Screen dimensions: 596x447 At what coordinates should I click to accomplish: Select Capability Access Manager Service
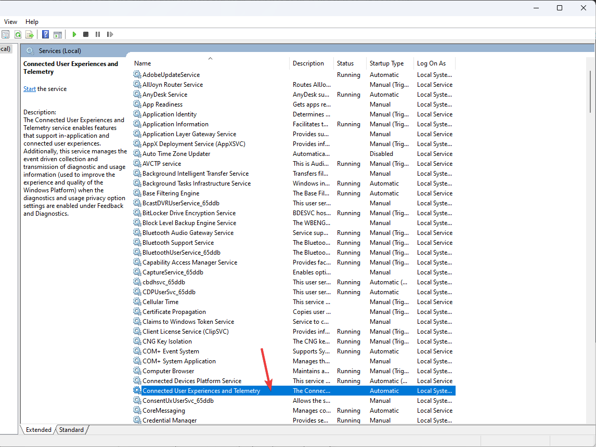[x=294, y=262]
